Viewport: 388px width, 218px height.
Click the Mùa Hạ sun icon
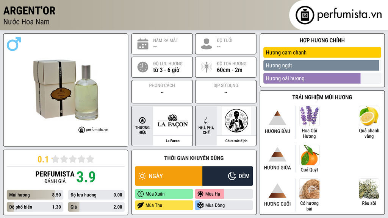[200, 194]
